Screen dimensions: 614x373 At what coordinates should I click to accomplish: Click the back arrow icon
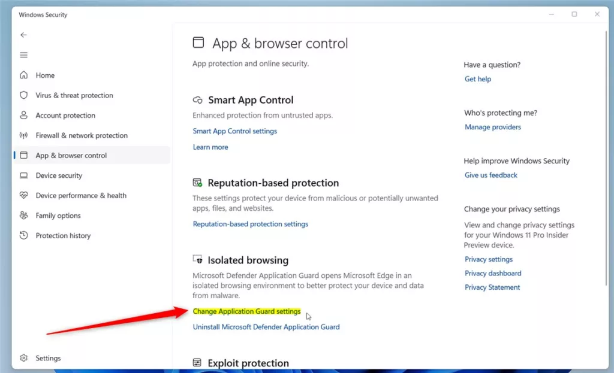[x=23, y=35]
